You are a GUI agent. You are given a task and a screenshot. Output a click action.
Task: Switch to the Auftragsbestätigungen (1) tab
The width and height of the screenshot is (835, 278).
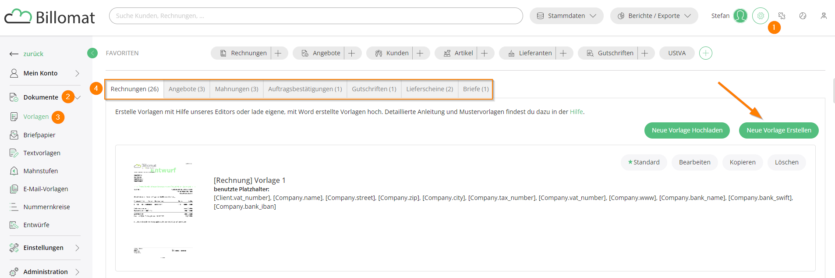(x=305, y=89)
